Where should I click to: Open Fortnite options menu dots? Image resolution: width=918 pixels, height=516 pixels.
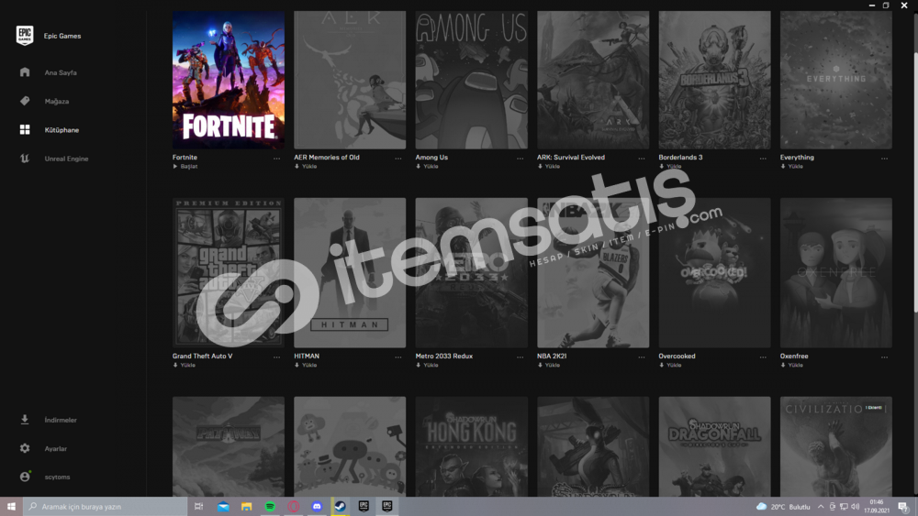276,159
